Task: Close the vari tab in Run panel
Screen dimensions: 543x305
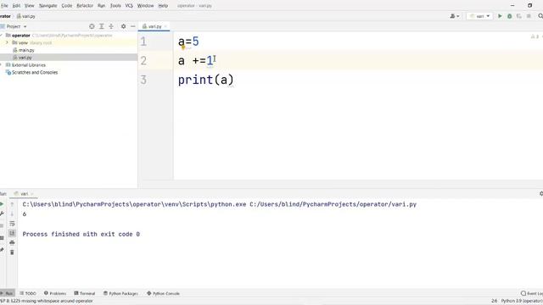Action: (x=32, y=194)
